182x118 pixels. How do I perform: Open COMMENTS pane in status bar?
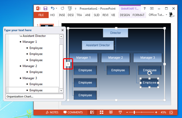tap(73, 112)
